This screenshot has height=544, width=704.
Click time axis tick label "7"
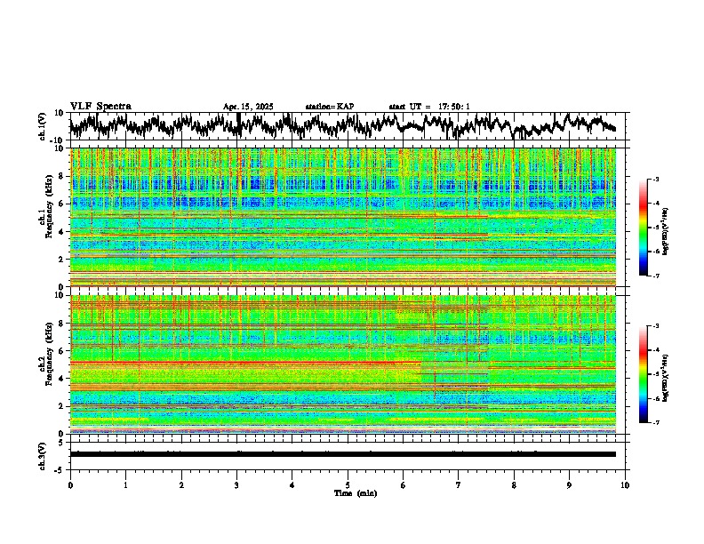click(x=459, y=485)
